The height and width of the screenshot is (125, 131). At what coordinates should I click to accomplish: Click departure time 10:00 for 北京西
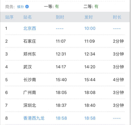[x=90, y=28]
